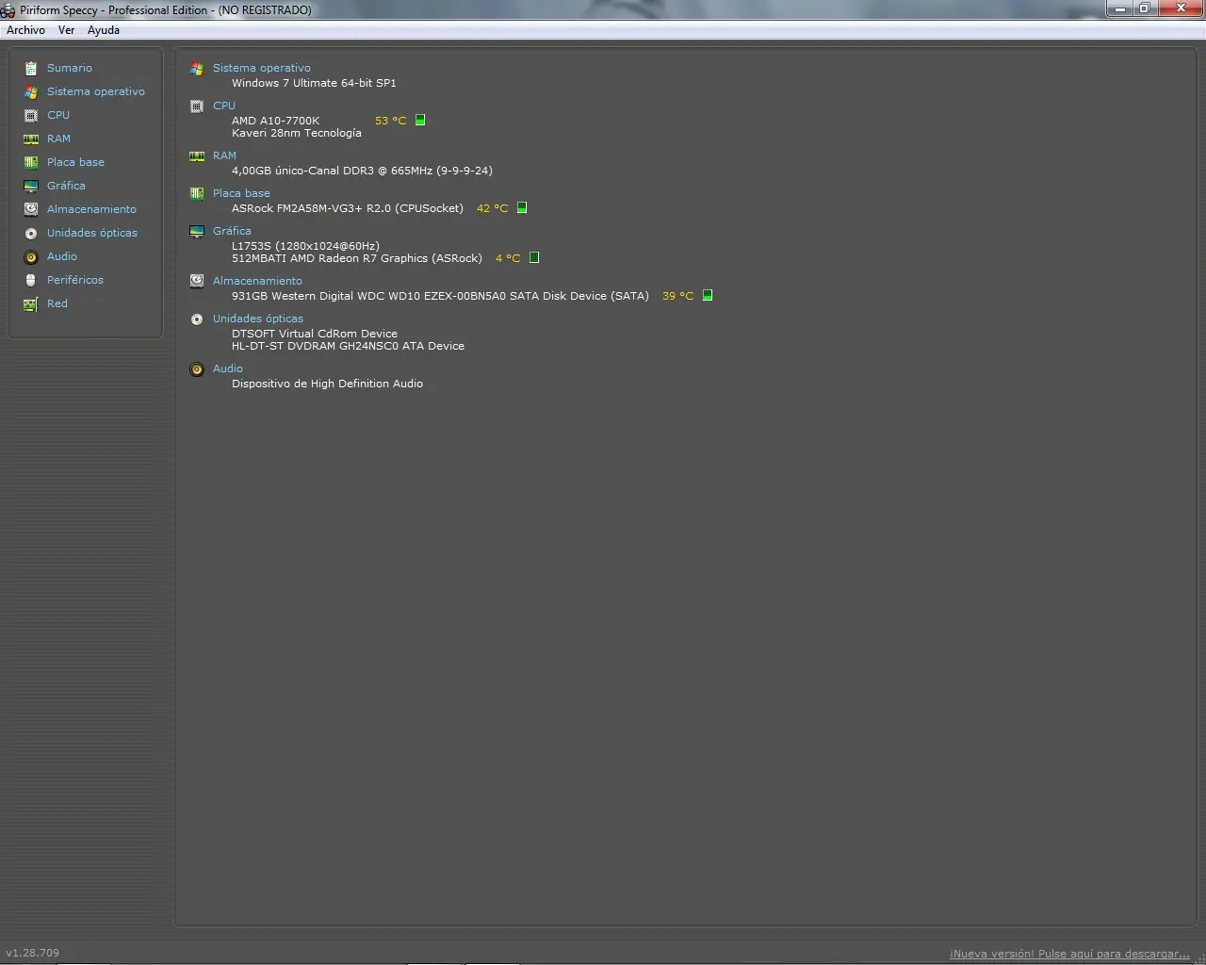Click the Almacenamiento heading link in summary
The width and height of the screenshot is (1206, 965).
click(257, 281)
